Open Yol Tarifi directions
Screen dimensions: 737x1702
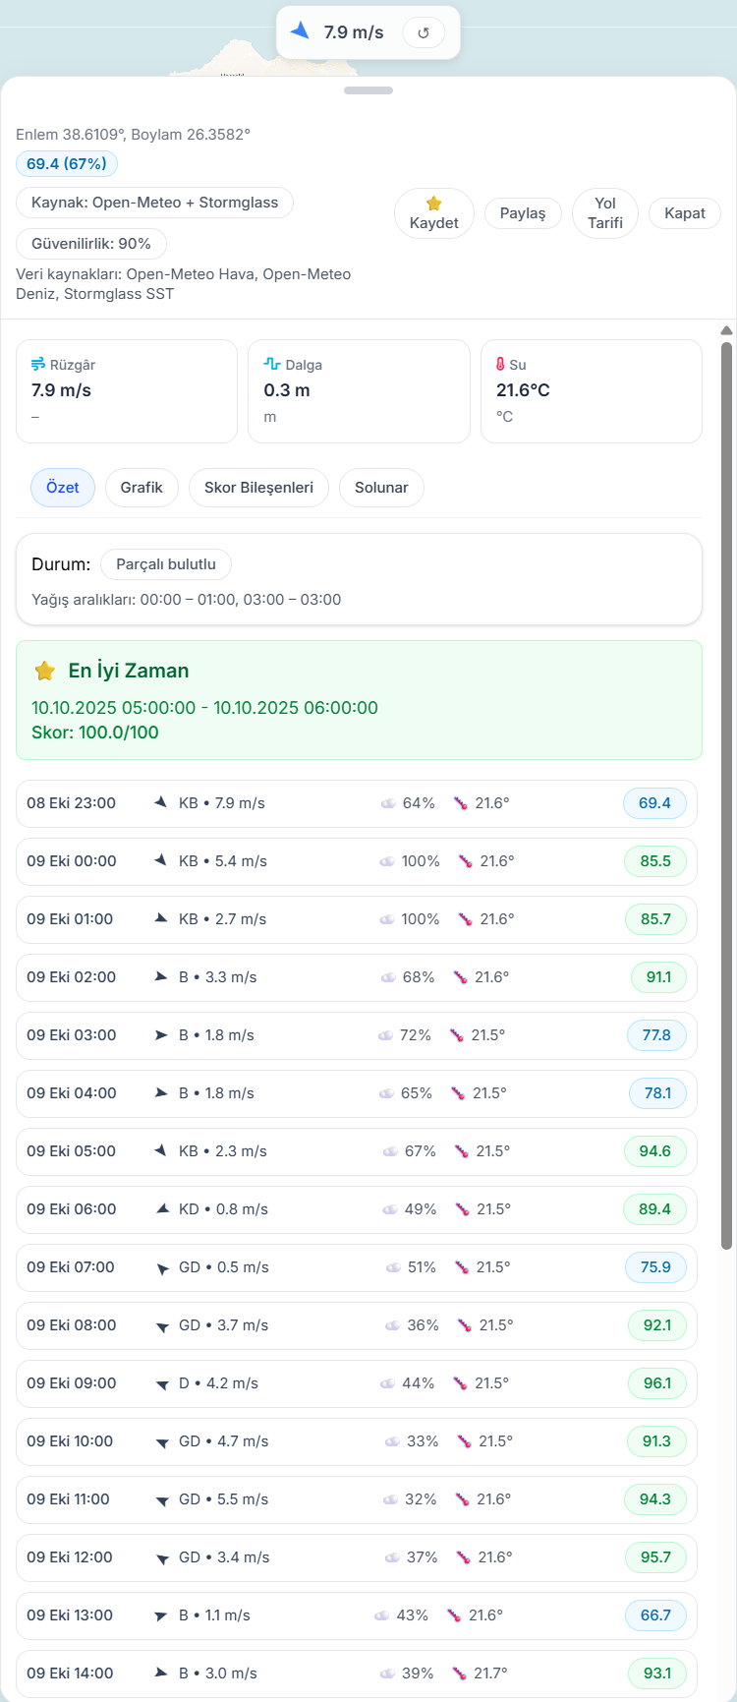tap(604, 213)
